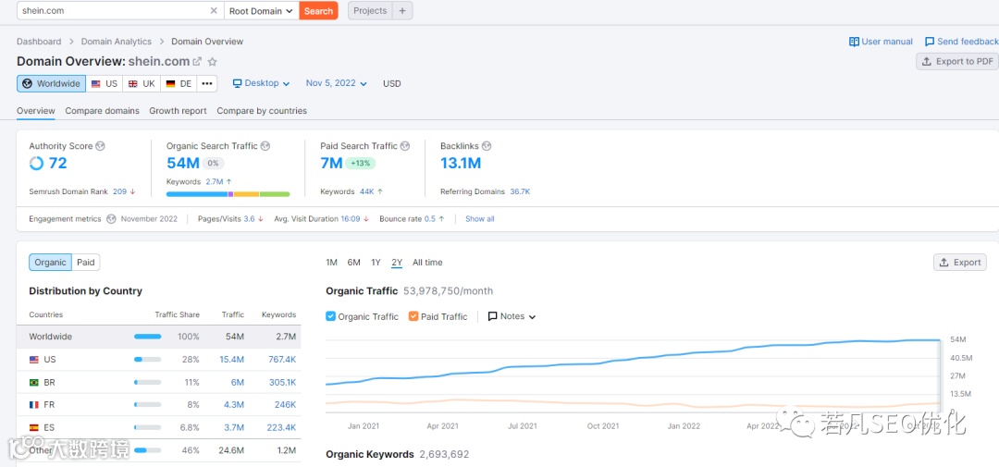999x467 pixels.
Task: Open the Root Domain dropdown
Action: [x=262, y=11]
